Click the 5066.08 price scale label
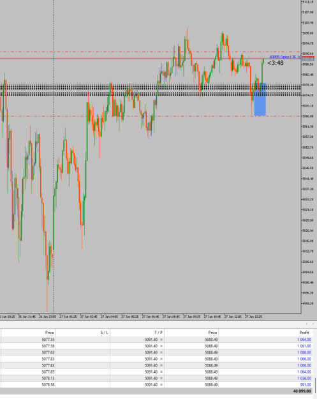The width and height of the screenshot is (317, 399). pyautogui.click(x=308, y=116)
